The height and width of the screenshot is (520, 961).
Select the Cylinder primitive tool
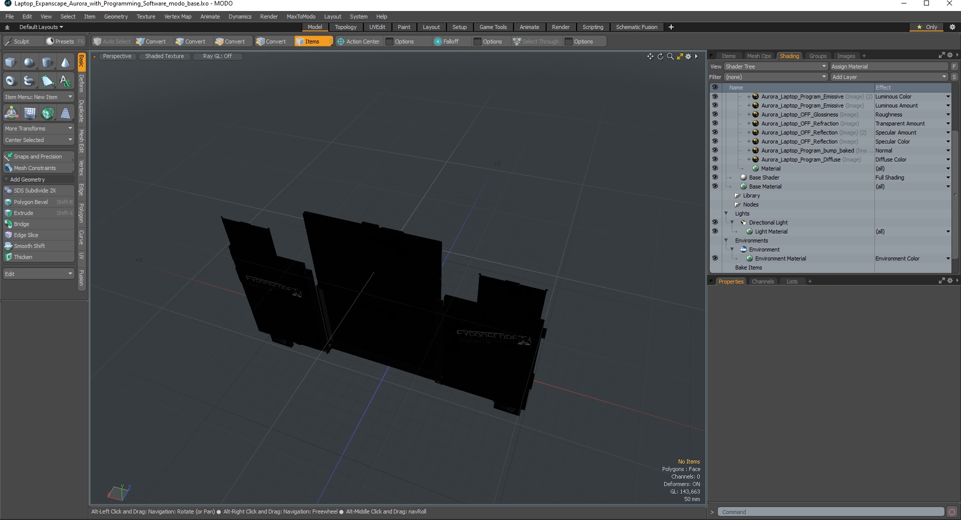point(47,62)
